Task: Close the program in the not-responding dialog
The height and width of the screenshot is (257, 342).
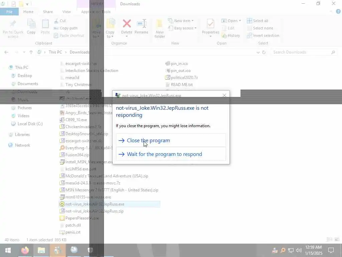Action: click(171, 140)
